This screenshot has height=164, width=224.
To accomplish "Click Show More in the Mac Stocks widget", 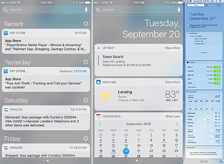I will [192, 87].
